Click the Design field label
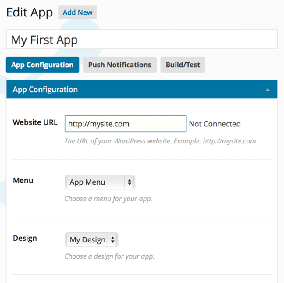Image resolution: width=284 pixels, height=283 pixels. pos(25,238)
